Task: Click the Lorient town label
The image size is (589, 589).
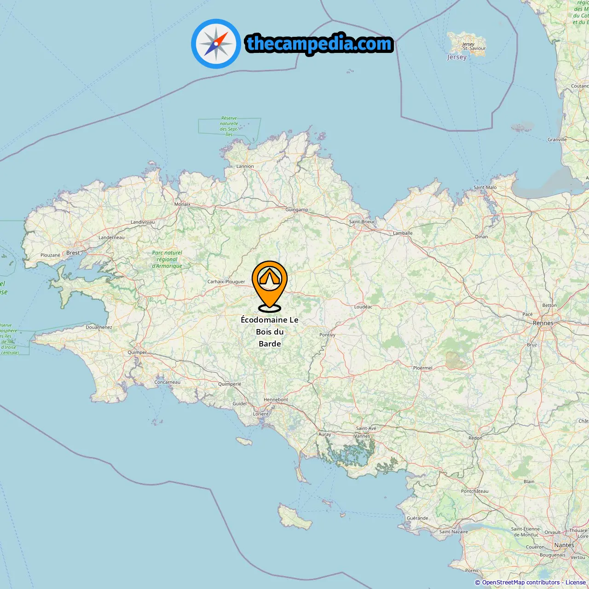Action: click(x=260, y=414)
